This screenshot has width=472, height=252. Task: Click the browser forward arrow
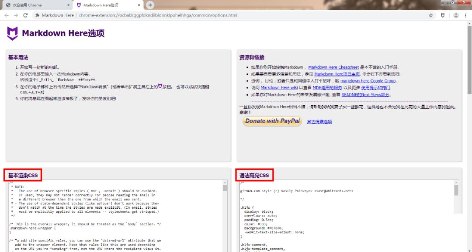click(x=16, y=15)
